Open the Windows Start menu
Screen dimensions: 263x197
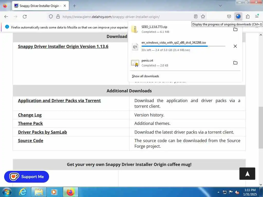7,192
